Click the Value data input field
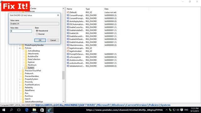The height and width of the screenshot is (113, 201). (x=21, y=31)
